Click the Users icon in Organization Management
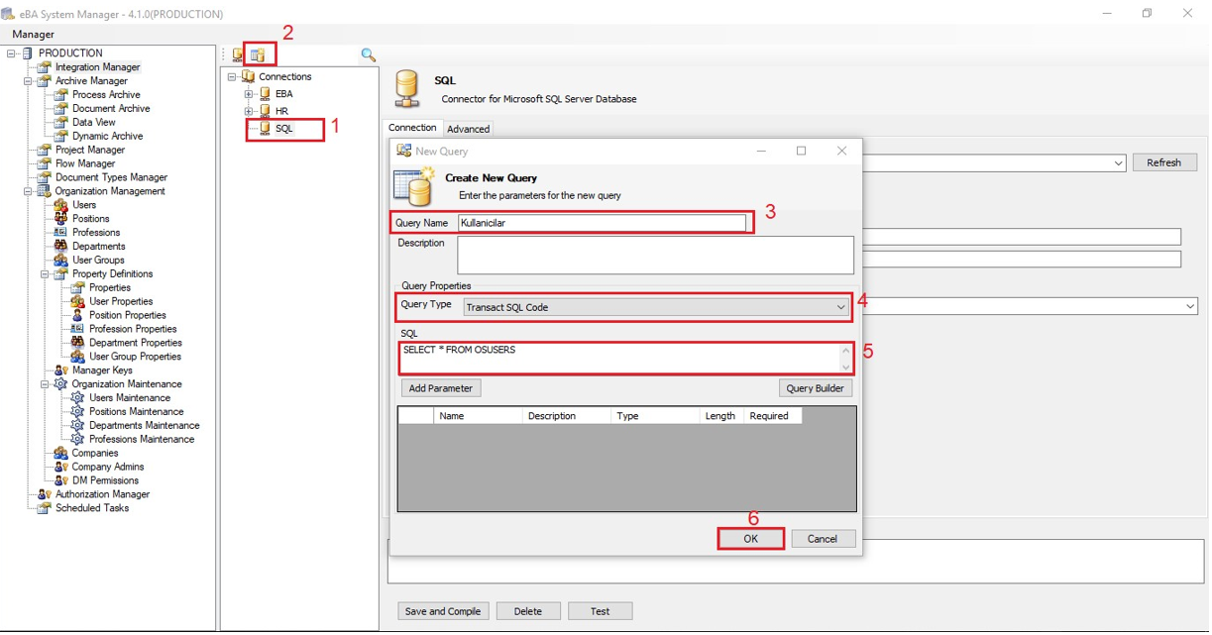Image resolution: width=1212 pixels, height=635 pixels. click(61, 205)
